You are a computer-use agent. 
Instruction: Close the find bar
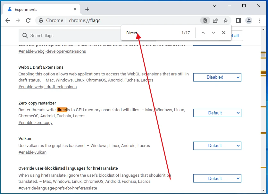coord(224,33)
